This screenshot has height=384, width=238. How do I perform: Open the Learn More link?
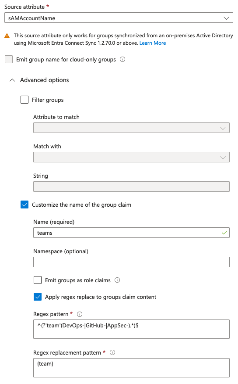153,43
